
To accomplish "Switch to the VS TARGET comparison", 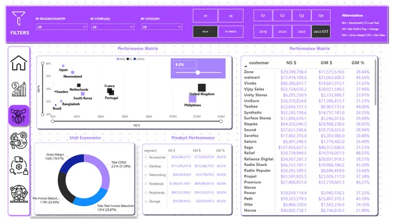I will pos(230,31).
